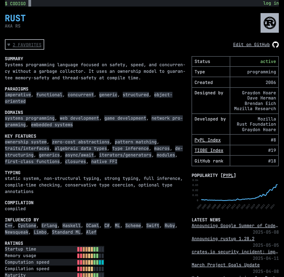Image resolution: width=284 pixels, height=277 pixels.
Task: Select the imperative paradigm tag
Action: 18,95
